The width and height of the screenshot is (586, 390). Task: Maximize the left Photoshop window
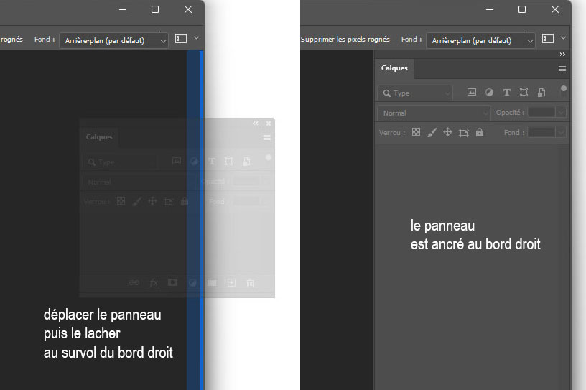pyautogui.click(x=155, y=10)
